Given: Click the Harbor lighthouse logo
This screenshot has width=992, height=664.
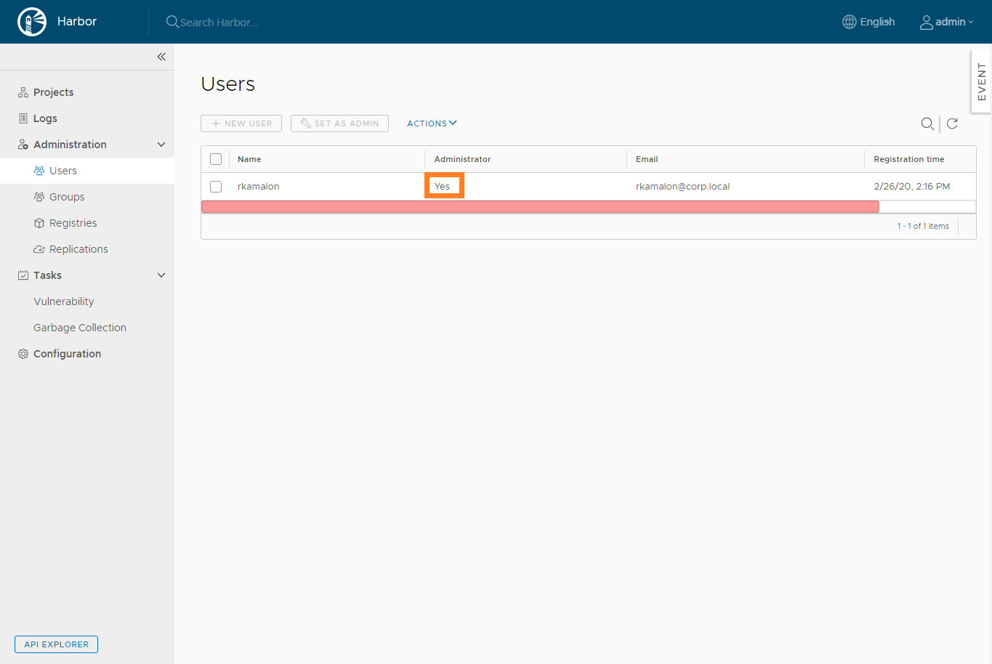Looking at the screenshot, I should coord(32,22).
